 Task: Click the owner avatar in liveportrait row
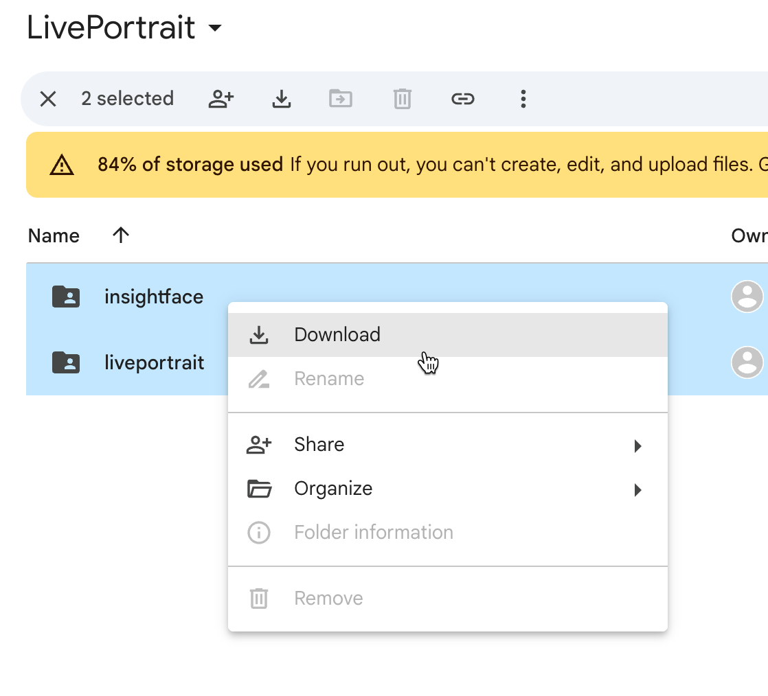click(747, 362)
